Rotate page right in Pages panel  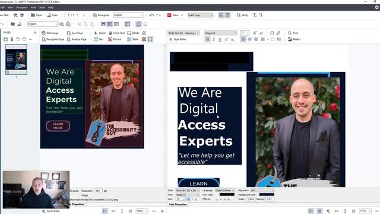click(x=24, y=39)
